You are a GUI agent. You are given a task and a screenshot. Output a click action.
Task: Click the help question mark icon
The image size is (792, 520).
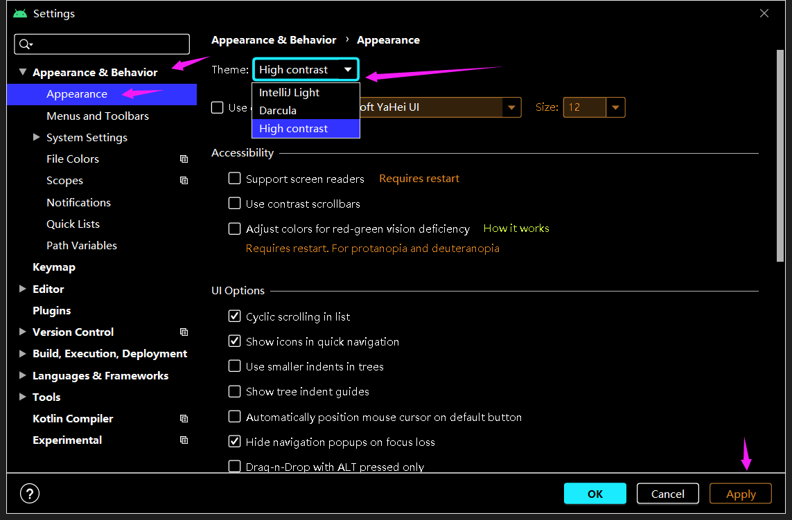[x=30, y=494]
